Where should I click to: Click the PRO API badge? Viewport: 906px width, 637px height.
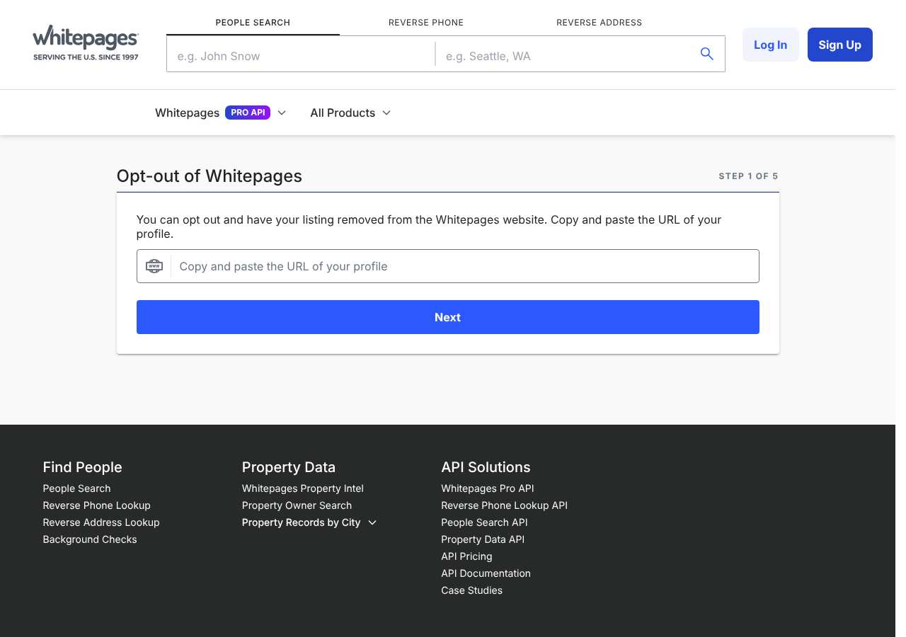click(248, 113)
